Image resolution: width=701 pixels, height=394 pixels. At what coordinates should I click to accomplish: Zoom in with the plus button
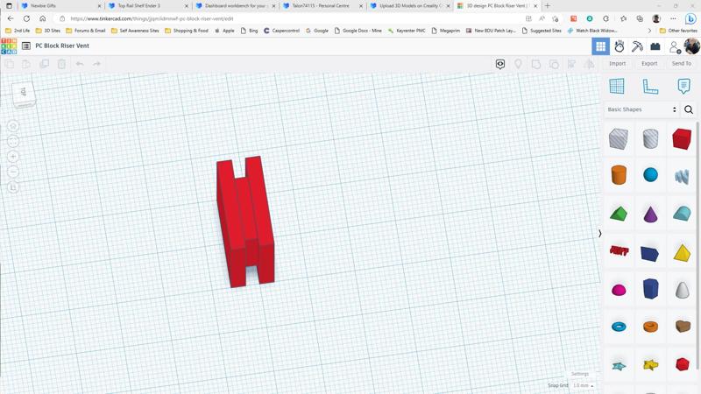coord(13,157)
